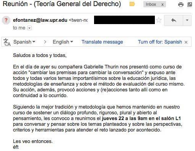Reply using the arrow button
Viewport: 195px width, 151px height.
tap(174, 20)
